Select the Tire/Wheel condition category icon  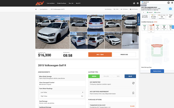point(164,28)
